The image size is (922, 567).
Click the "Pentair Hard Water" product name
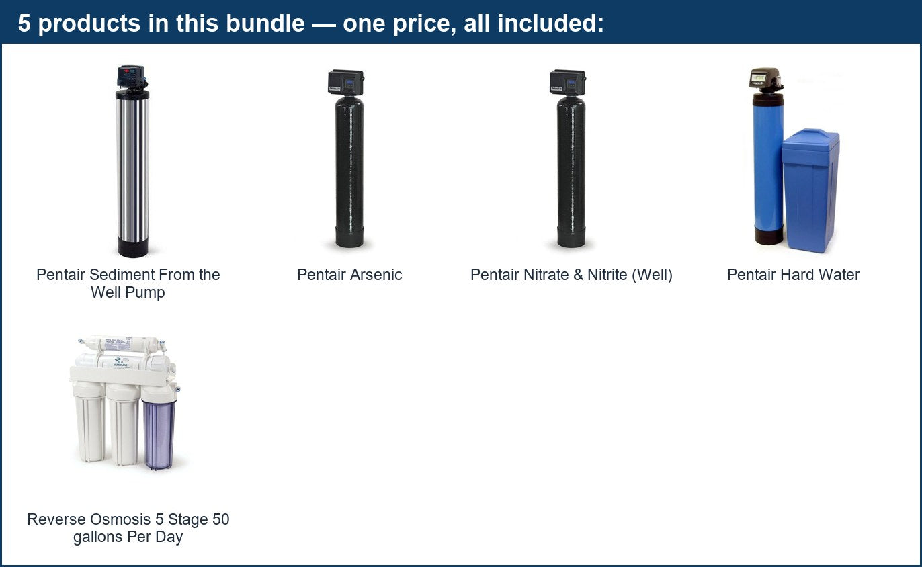pyautogui.click(x=794, y=275)
